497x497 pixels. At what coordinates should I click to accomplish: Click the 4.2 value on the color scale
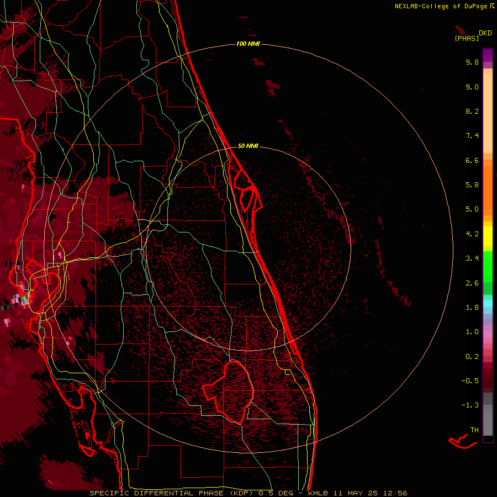pyautogui.click(x=472, y=234)
